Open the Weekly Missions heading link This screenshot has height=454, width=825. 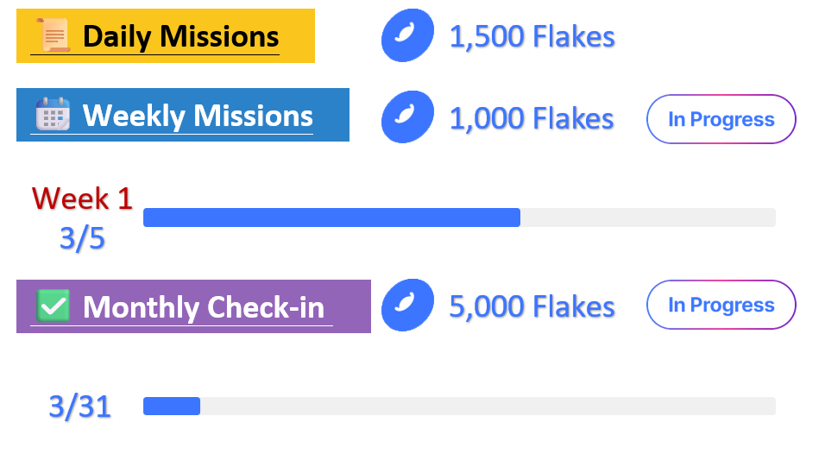[198, 117]
